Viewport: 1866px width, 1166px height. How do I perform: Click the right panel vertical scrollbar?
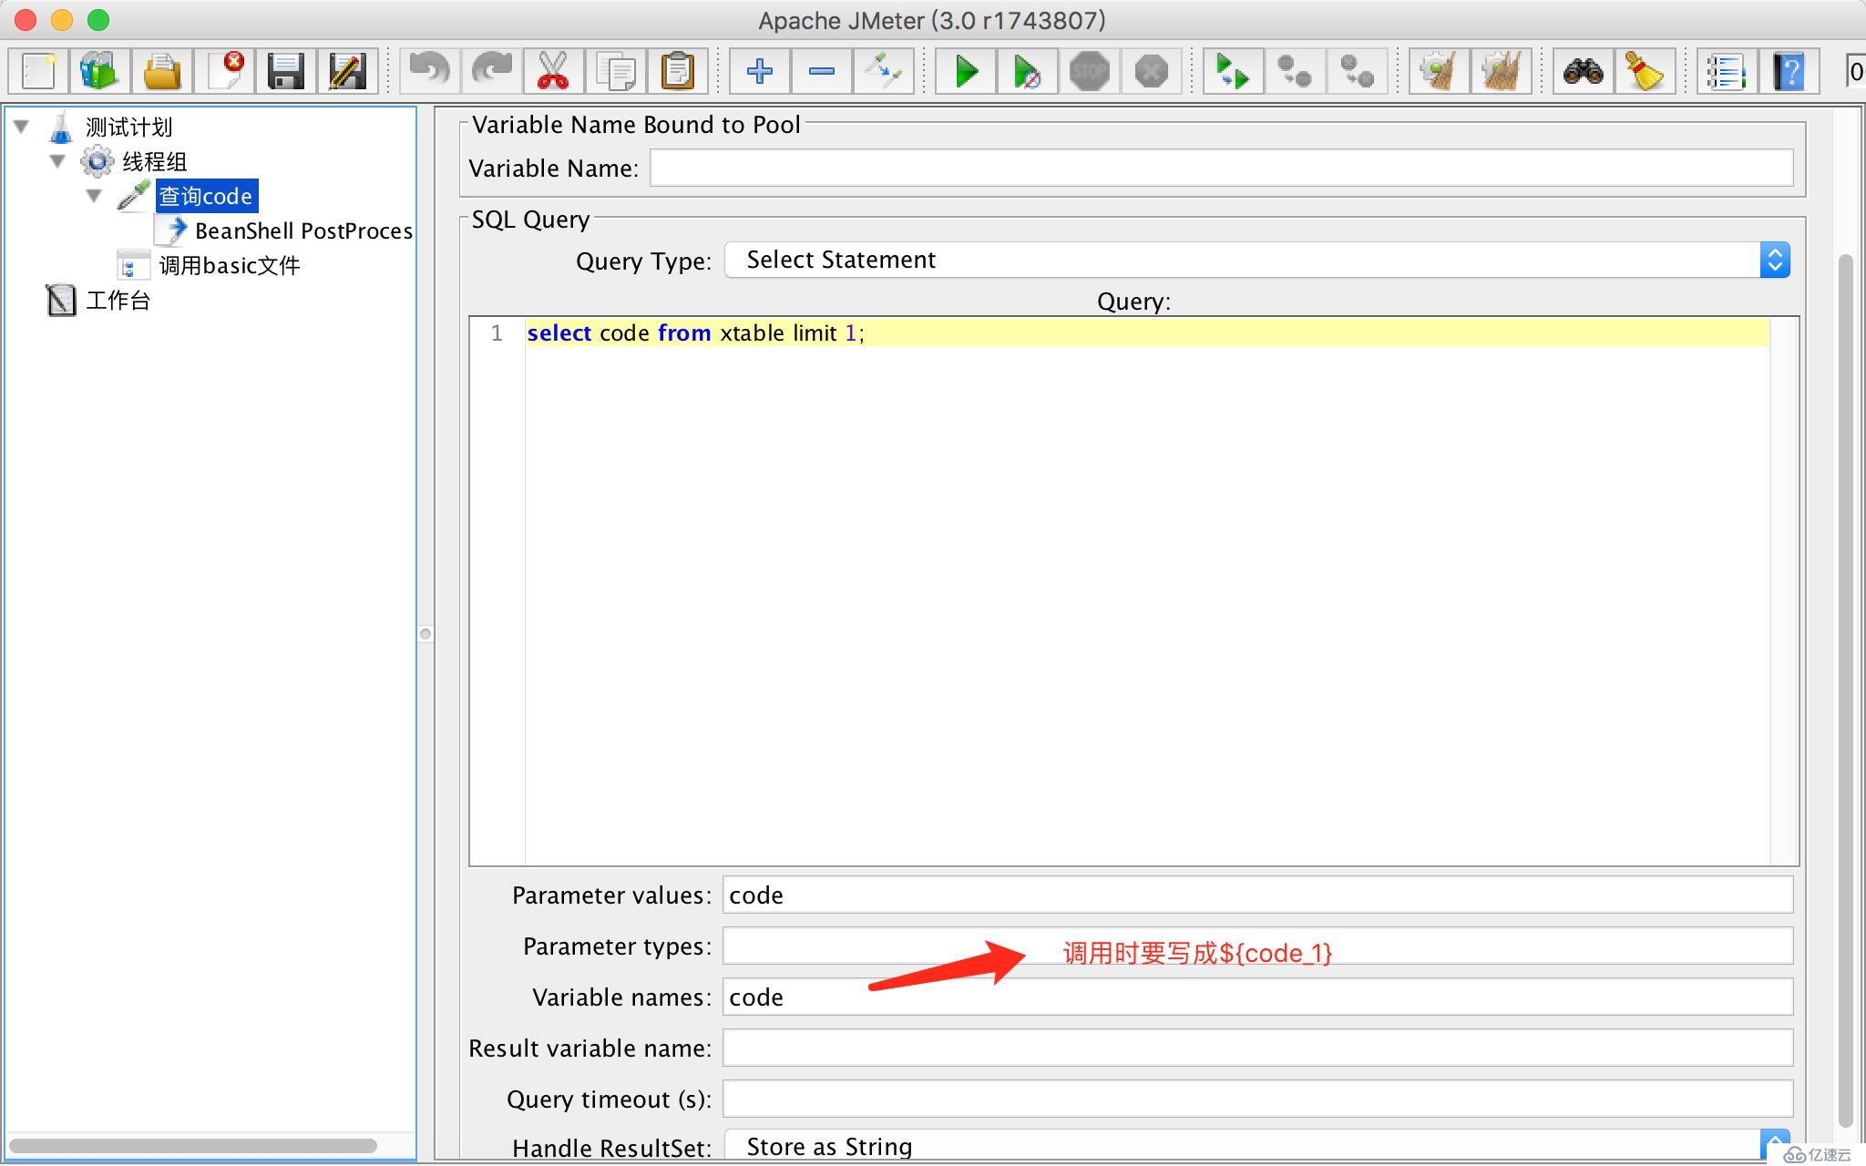point(1846,690)
